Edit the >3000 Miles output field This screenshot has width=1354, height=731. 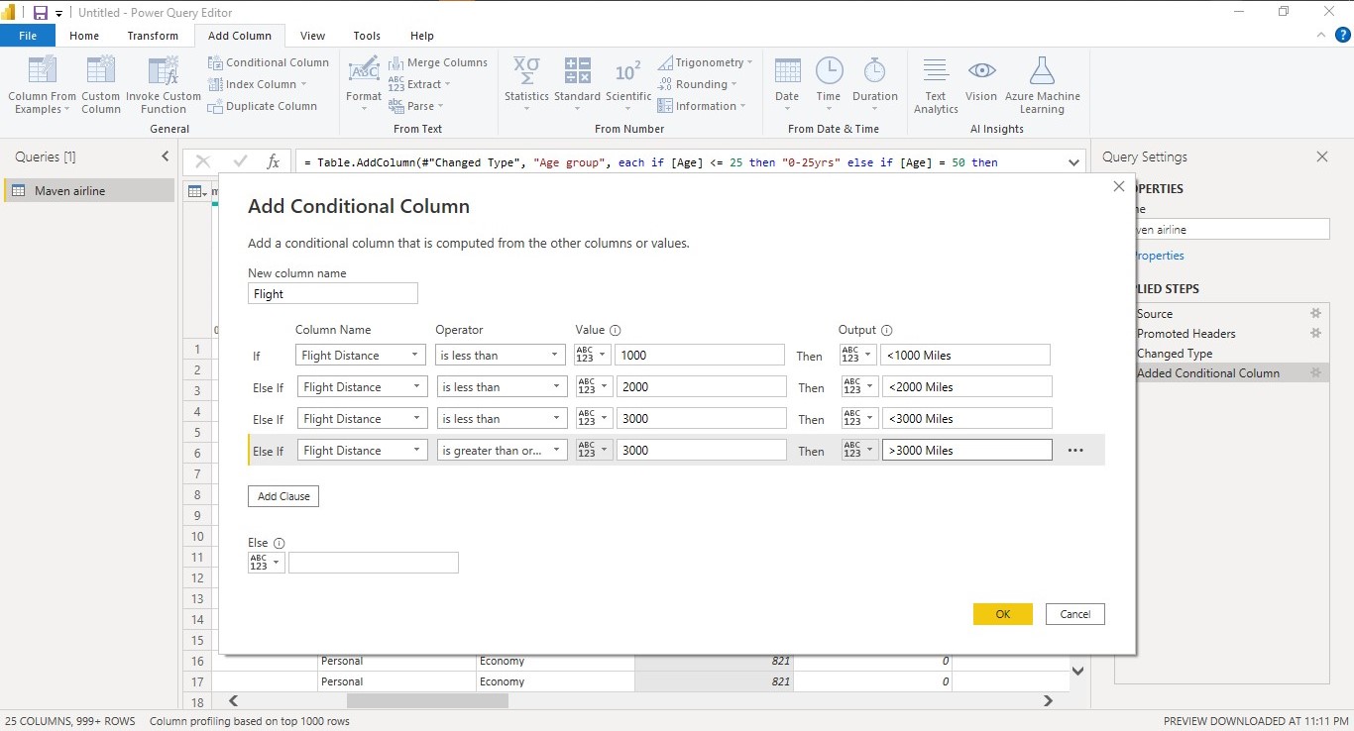pos(966,450)
